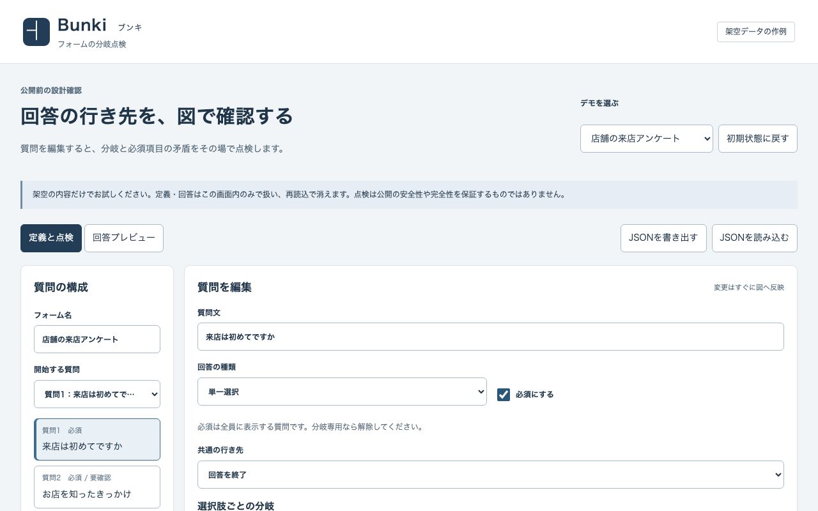Switch to the 定義と点検 tab

(x=51, y=238)
